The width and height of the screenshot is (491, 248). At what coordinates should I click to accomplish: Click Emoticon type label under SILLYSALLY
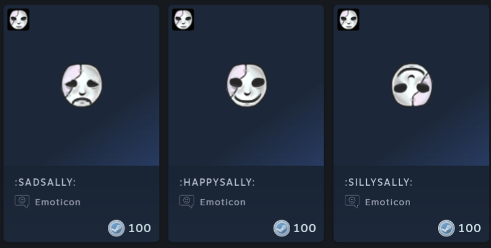point(387,202)
